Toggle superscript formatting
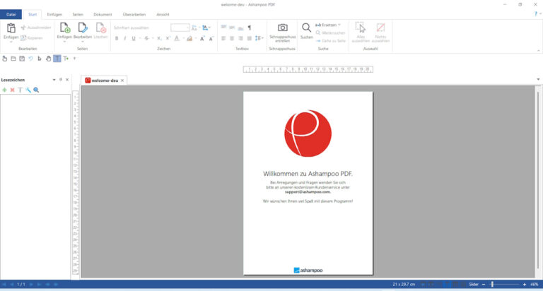 coord(168,38)
